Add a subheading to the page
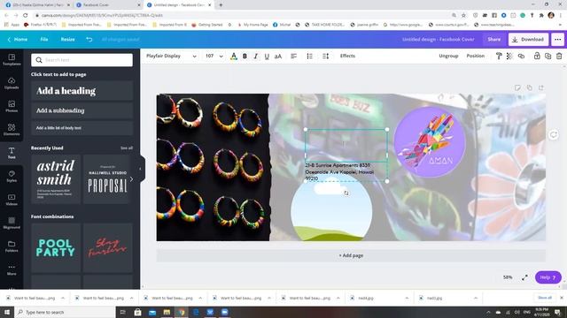 [x=82, y=110]
